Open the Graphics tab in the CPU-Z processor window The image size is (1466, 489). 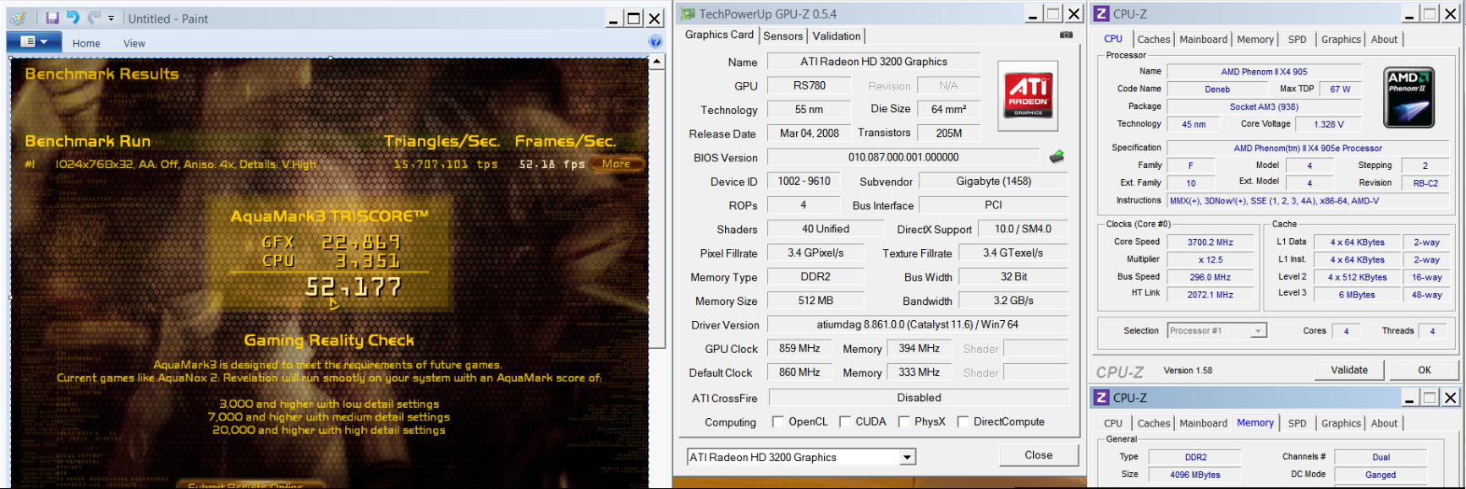pos(1342,40)
